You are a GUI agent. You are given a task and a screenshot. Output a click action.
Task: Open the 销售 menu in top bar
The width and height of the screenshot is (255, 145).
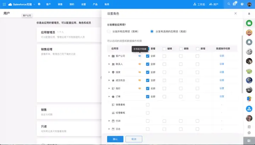click(x=60, y=4)
